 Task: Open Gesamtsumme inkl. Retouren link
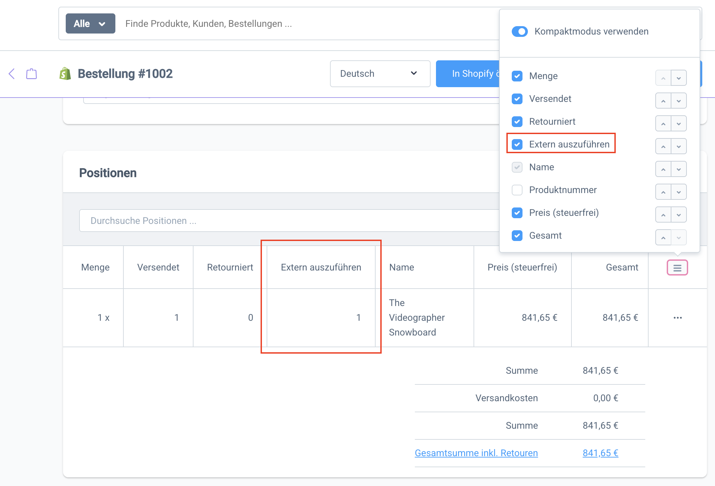476,453
